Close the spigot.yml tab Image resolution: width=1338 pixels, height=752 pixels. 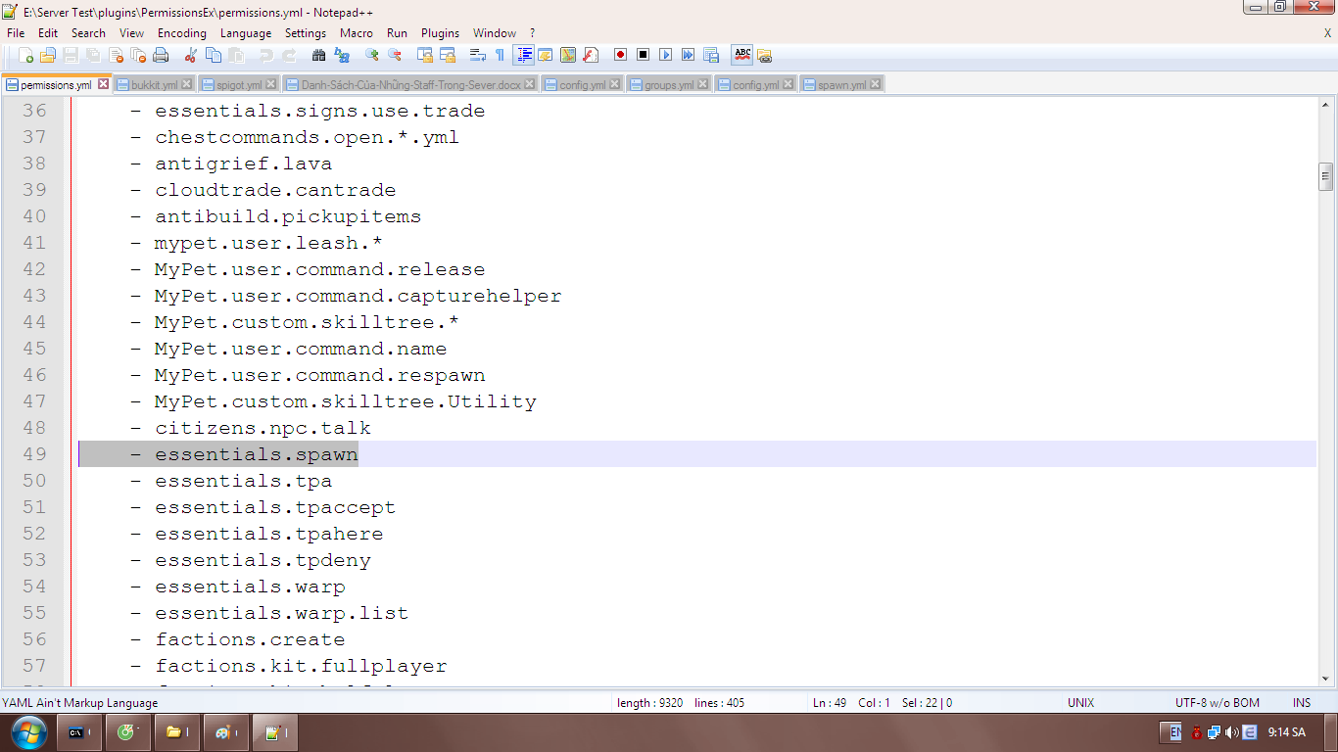click(271, 84)
